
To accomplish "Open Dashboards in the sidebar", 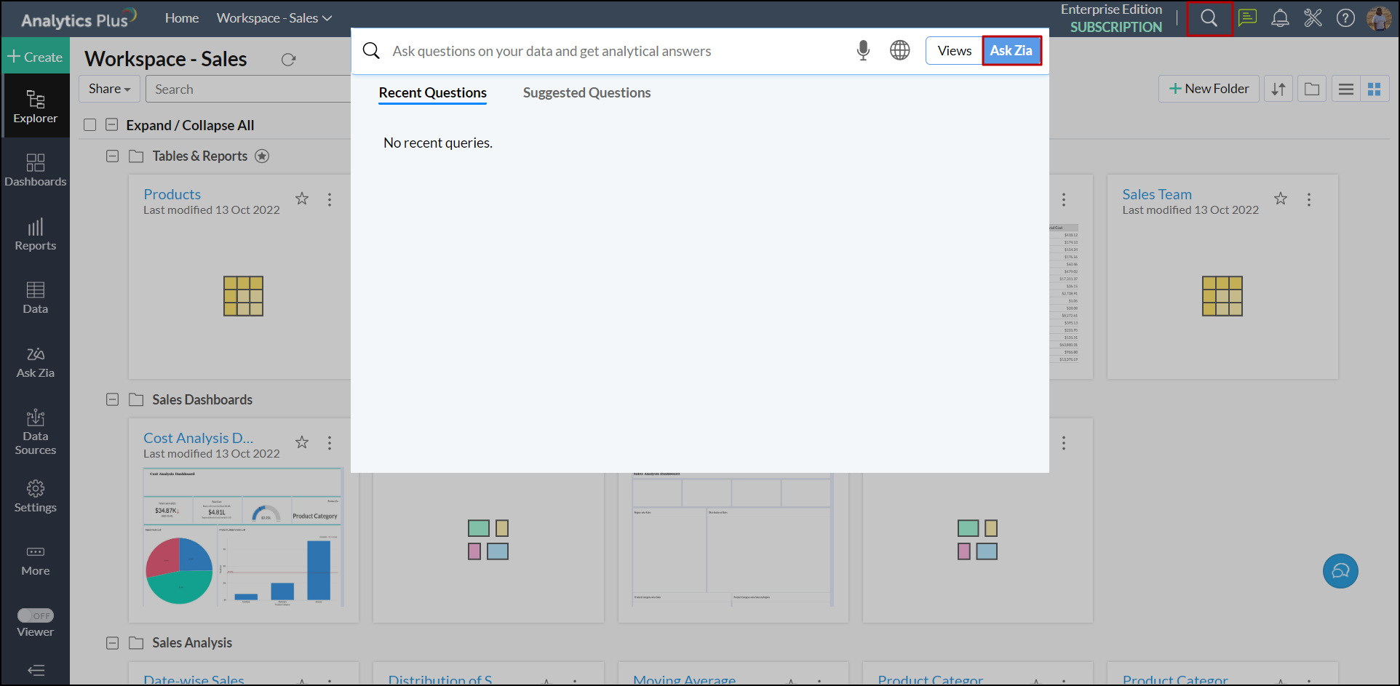I will point(35,170).
